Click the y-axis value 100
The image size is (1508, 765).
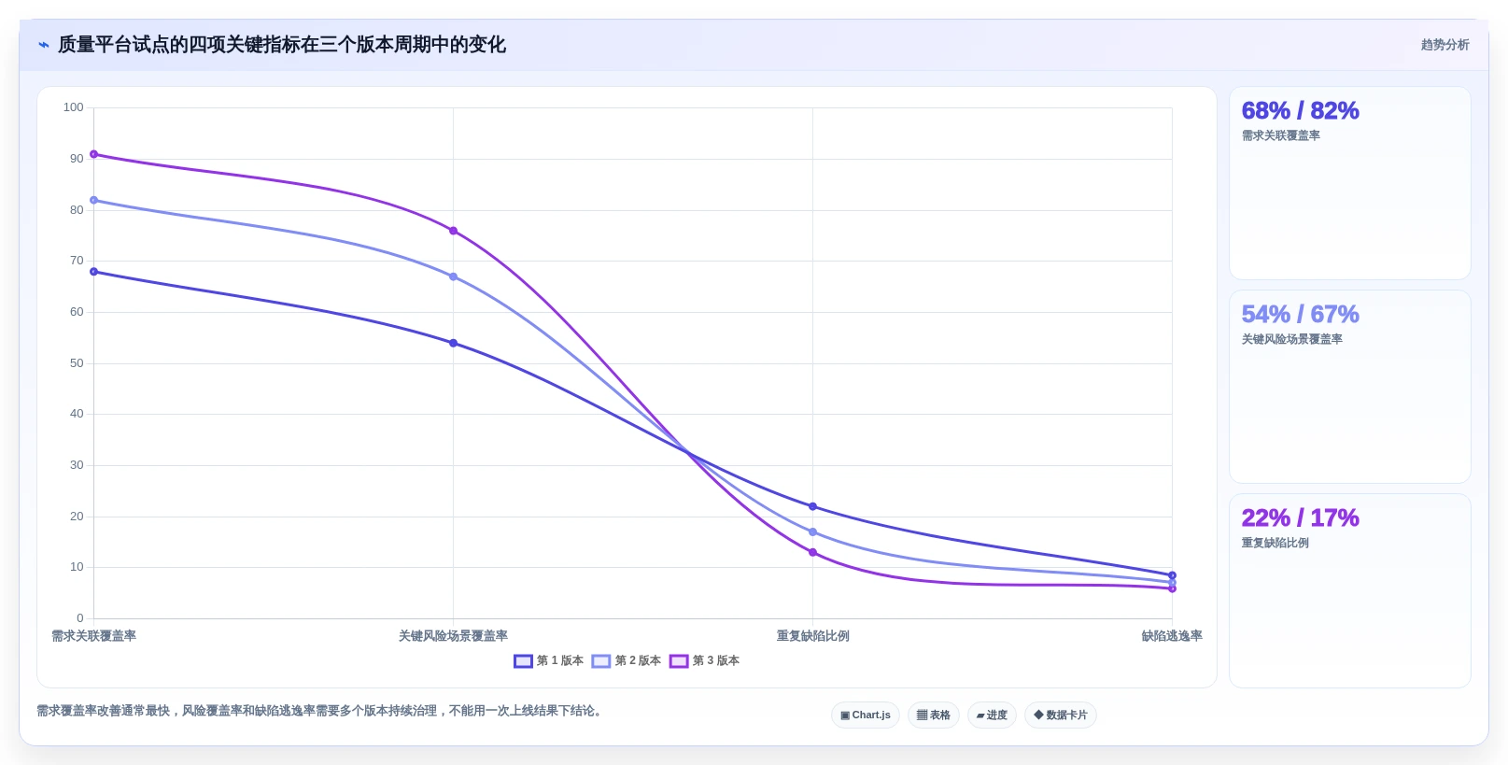pos(73,107)
